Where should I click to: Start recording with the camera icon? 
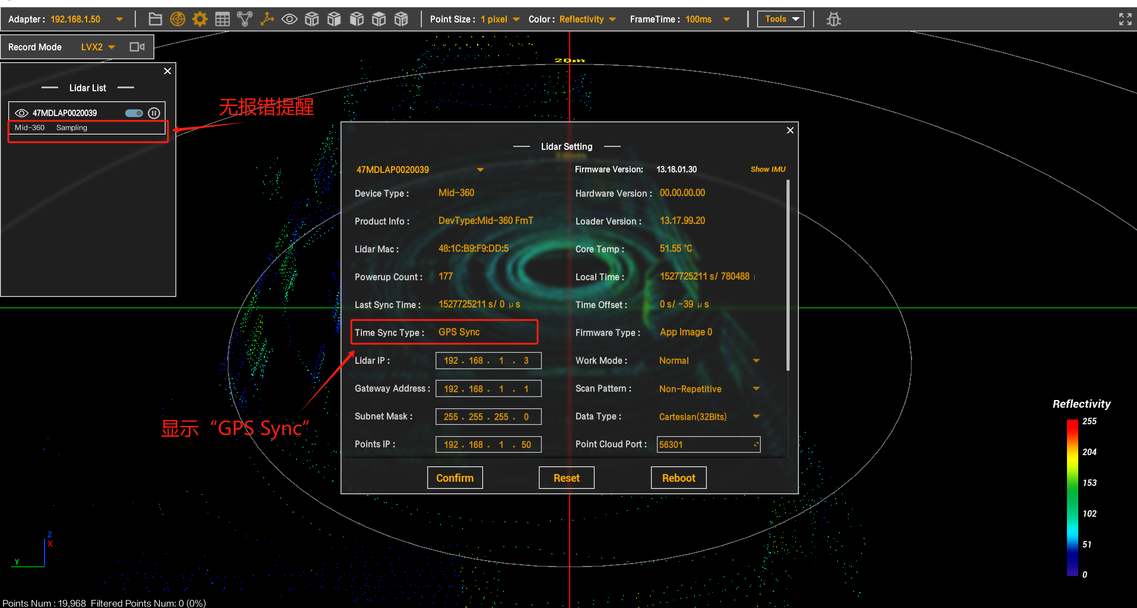coord(137,47)
